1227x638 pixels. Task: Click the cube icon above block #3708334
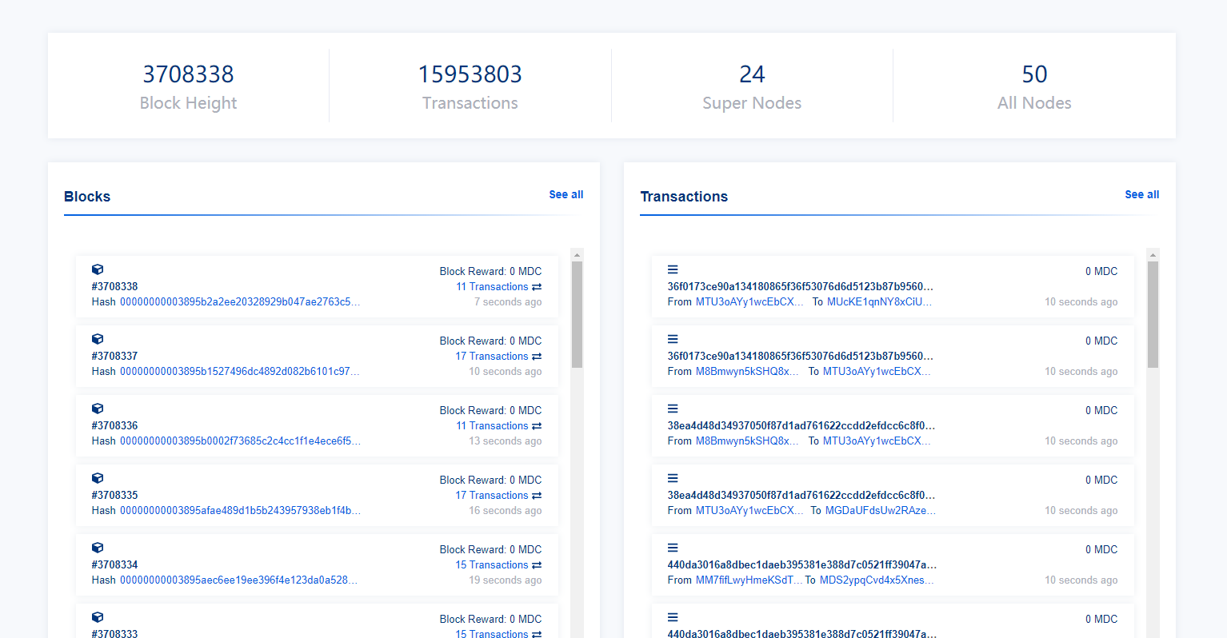98,548
